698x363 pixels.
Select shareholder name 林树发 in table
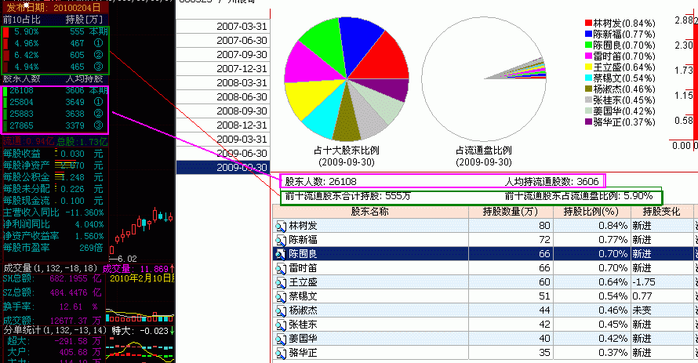click(x=303, y=226)
